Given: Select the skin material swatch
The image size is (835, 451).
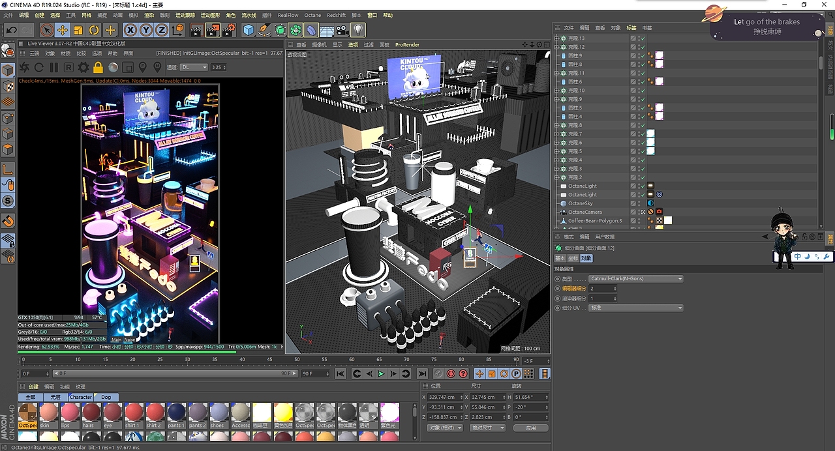Looking at the screenshot, I should tap(49, 415).
